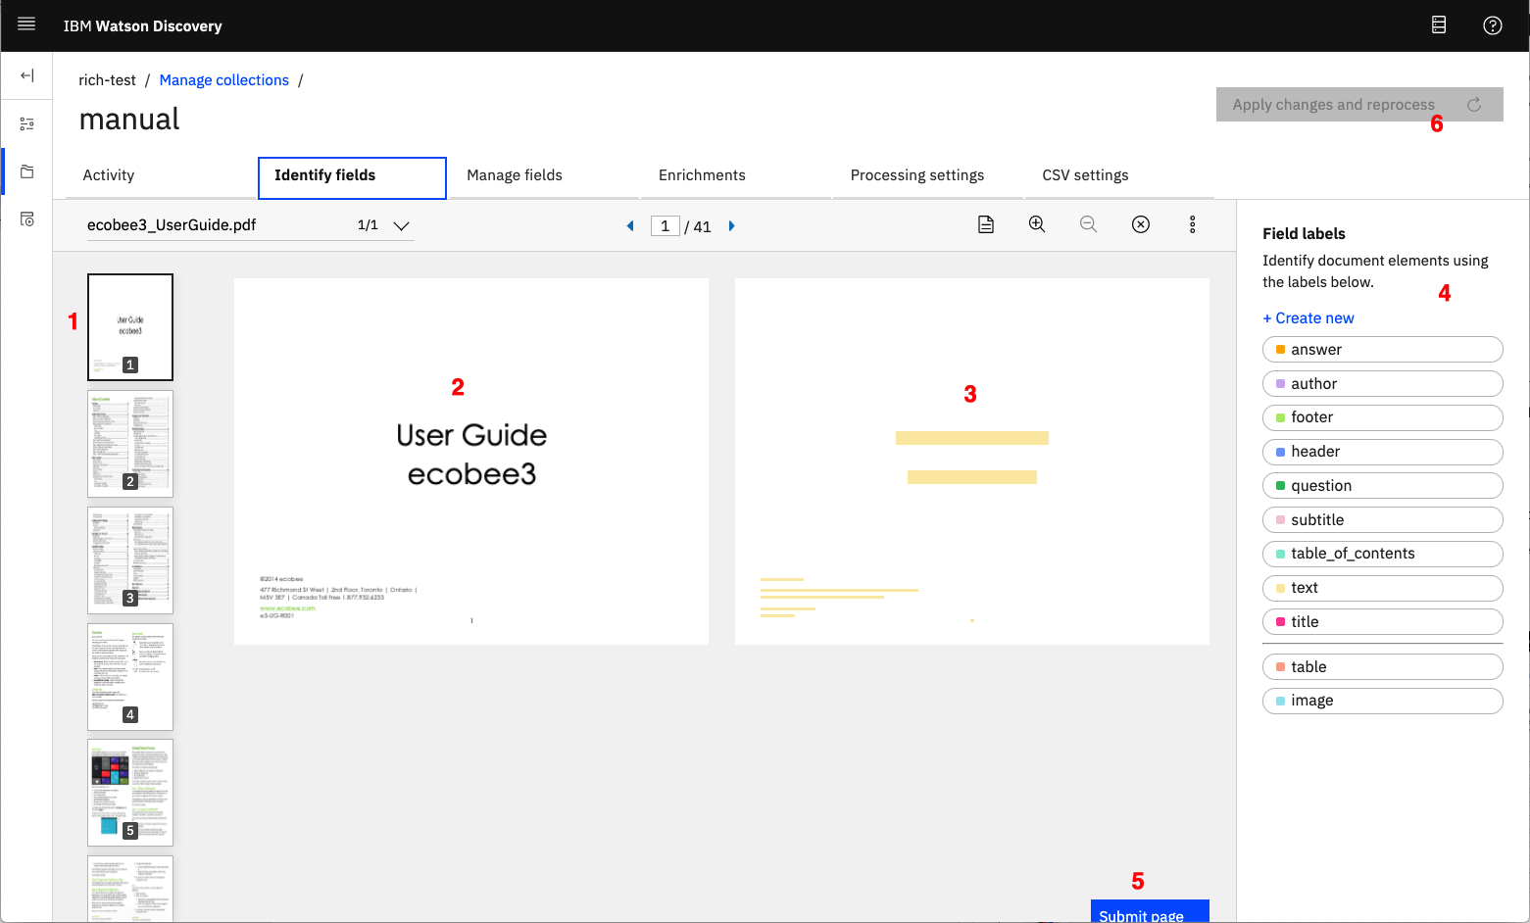
Task: Select the title field label
Action: tap(1382, 622)
